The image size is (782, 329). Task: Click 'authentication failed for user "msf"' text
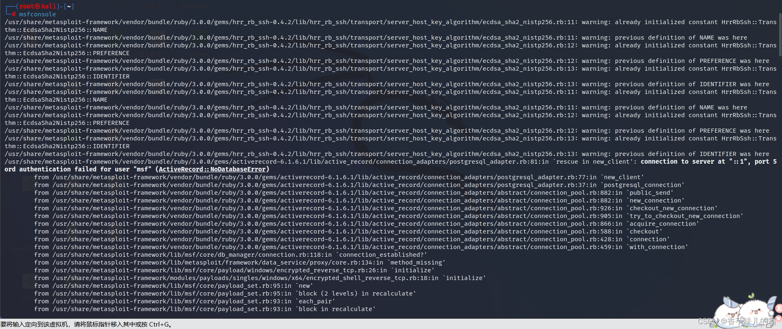point(85,169)
